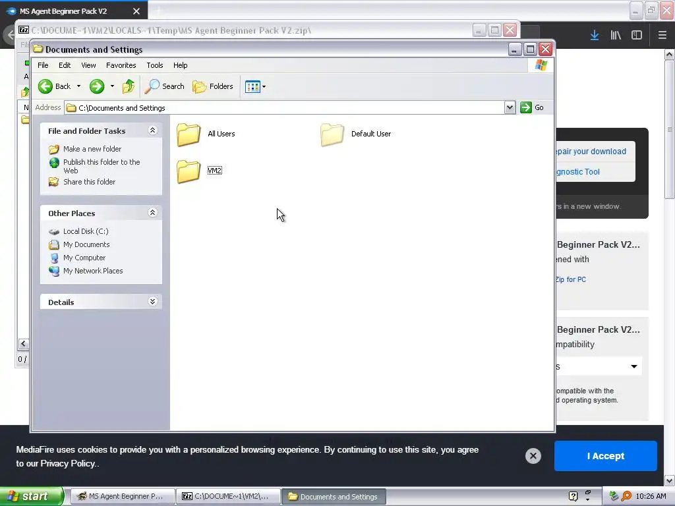Open the Forward history dropdown arrow
This screenshot has width=675, height=506.
point(112,86)
